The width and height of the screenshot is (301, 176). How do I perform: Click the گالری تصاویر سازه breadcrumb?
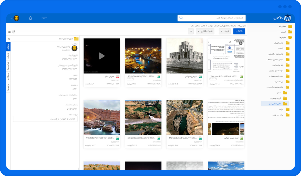pyautogui.click(x=198, y=26)
